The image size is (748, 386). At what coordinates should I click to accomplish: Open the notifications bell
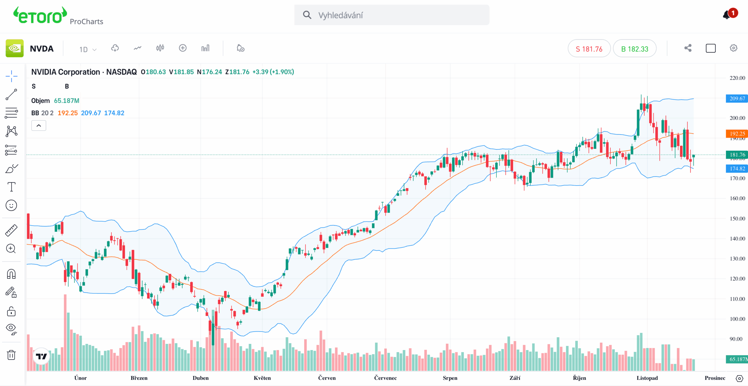point(727,15)
